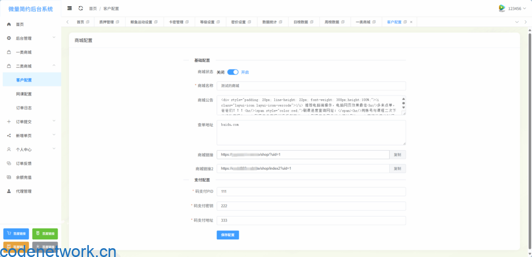Viewport: 532px width, 257px height.
Task: Click the 首页 home icon in sidebar
Action: click(x=9, y=24)
